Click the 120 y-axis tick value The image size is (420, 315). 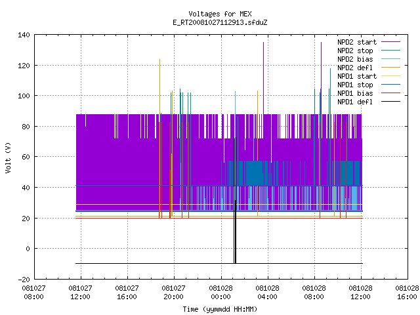[x=24, y=66]
